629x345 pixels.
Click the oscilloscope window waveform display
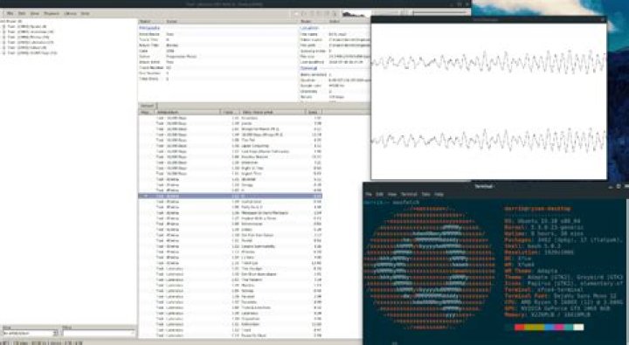click(488, 101)
